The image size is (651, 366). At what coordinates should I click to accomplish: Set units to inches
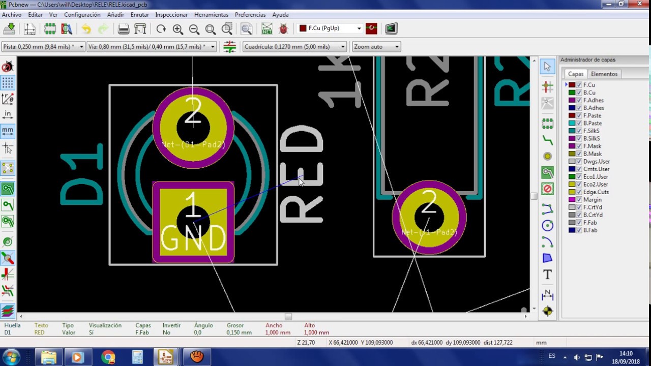[x=8, y=115]
